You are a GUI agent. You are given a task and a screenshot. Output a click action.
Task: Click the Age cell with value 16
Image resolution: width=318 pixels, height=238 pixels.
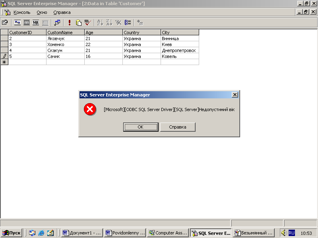[103, 56]
